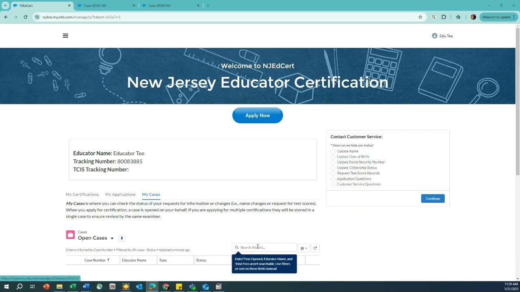Screen dimensions: 520x292
Task: Close the Case: 00381180 browser tab
Action: tap(134, 6)
